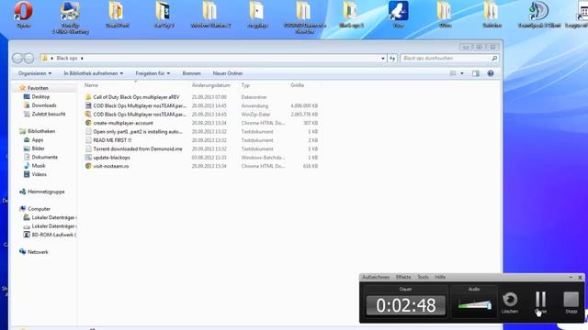The width and height of the screenshot is (588, 330).
Task: Select Bibliotheken in navigation pane
Action: 41,131
